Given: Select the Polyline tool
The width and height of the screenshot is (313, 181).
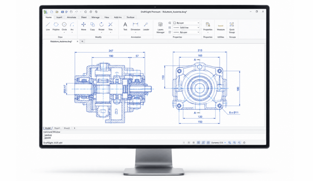Looking at the screenshot, I should tap(56, 26).
